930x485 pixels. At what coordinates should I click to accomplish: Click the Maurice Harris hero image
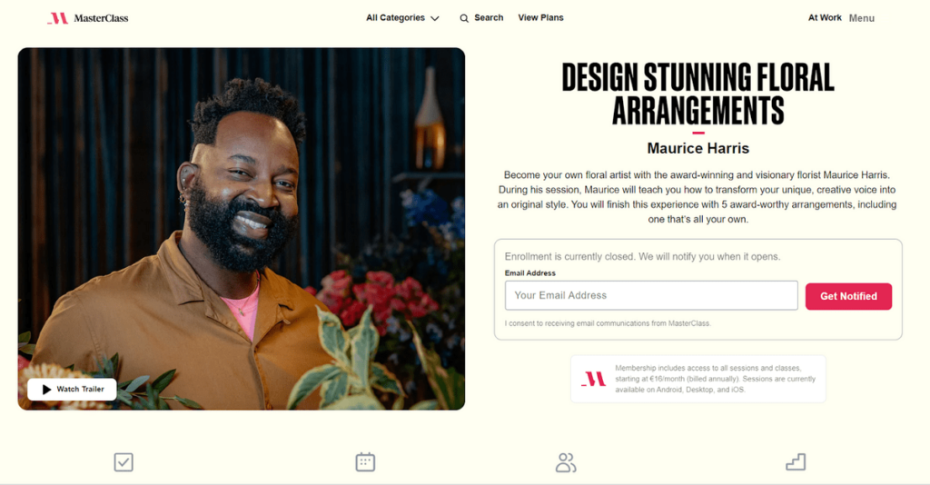242,229
